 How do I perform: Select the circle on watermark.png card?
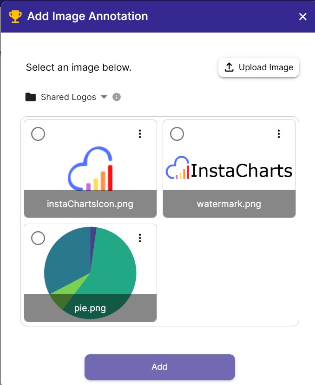tap(177, 134)
